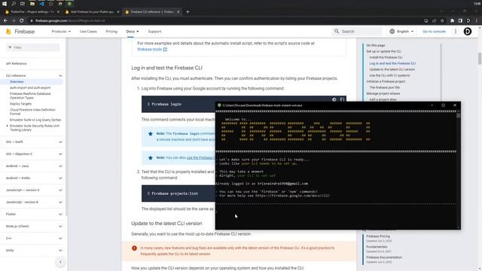Screen dimensions: 482x271
Task: Click the Firebase logo
Action: pos(20,32)
